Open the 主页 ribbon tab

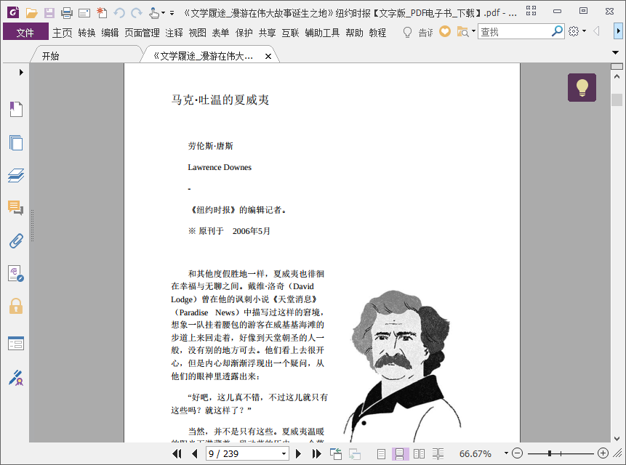[63, 33]
